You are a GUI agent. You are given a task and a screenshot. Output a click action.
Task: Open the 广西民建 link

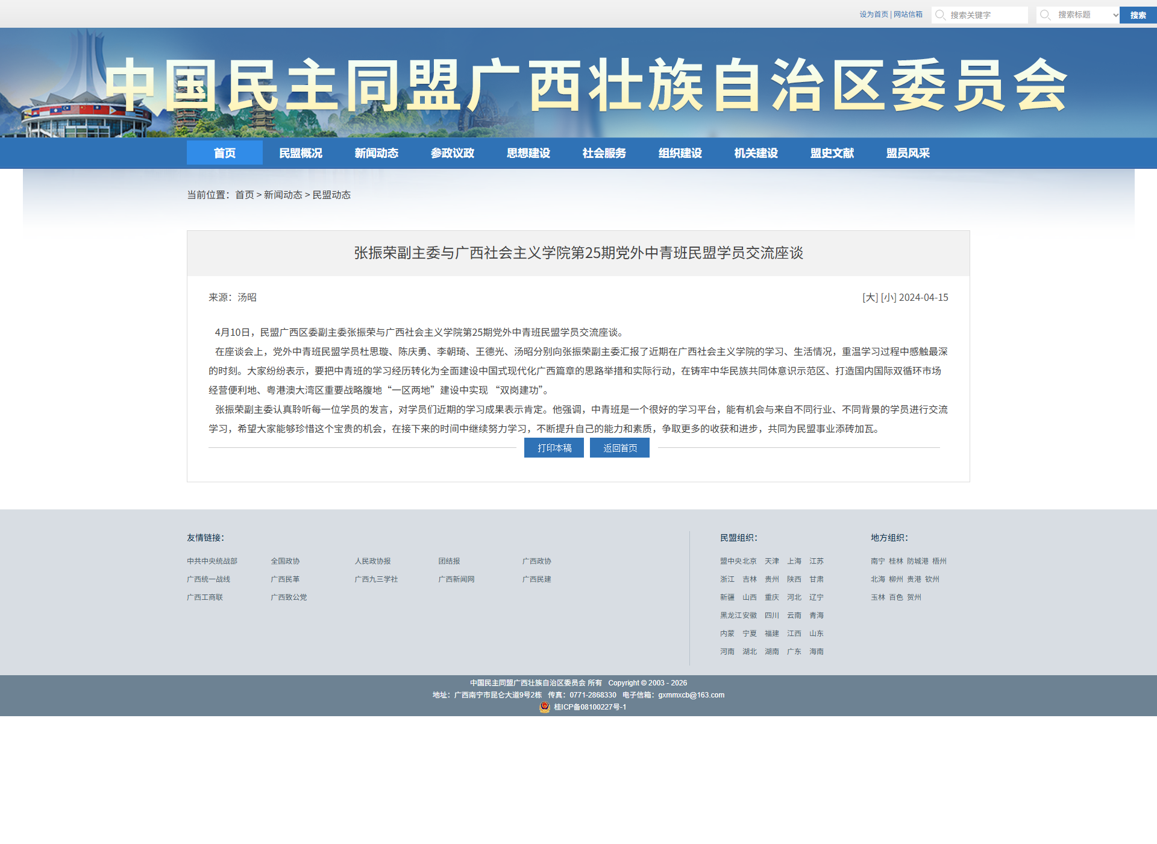pyautogui.click(x=536, y=579)
